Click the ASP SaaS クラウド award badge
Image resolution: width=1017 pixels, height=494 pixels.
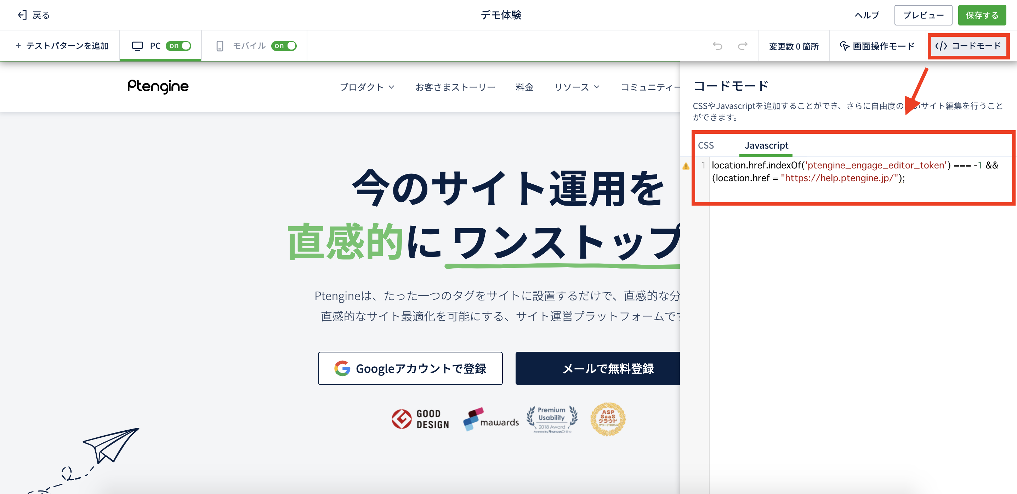pos(608,419)
